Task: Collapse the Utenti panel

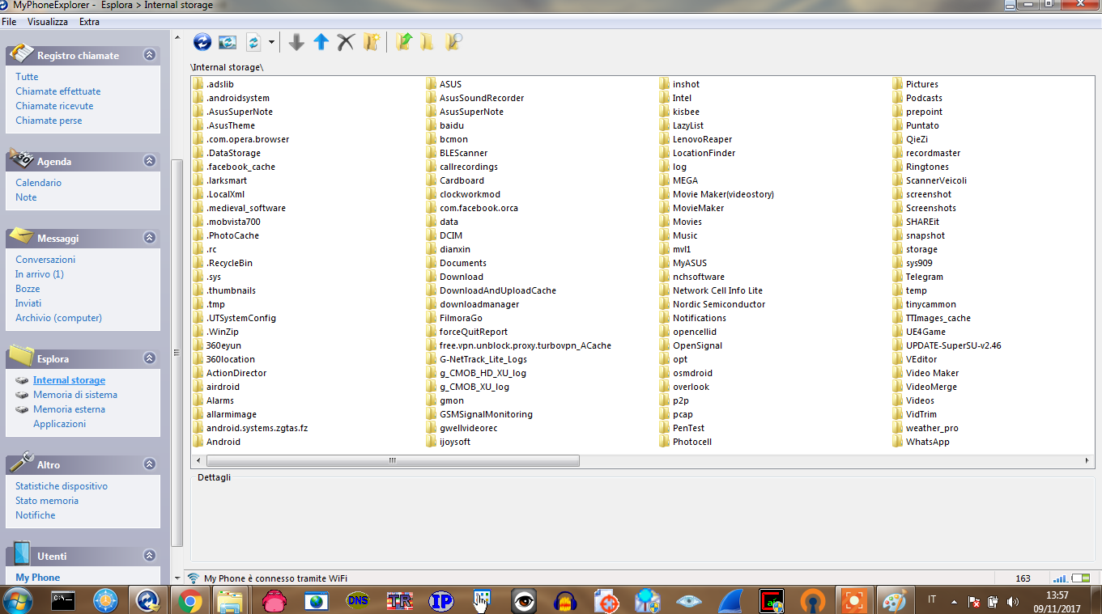Action: point(149,556)
